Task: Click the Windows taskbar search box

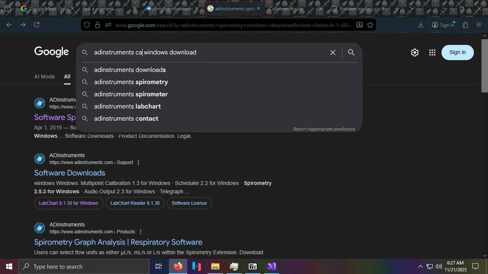Action: pos(84,266)
